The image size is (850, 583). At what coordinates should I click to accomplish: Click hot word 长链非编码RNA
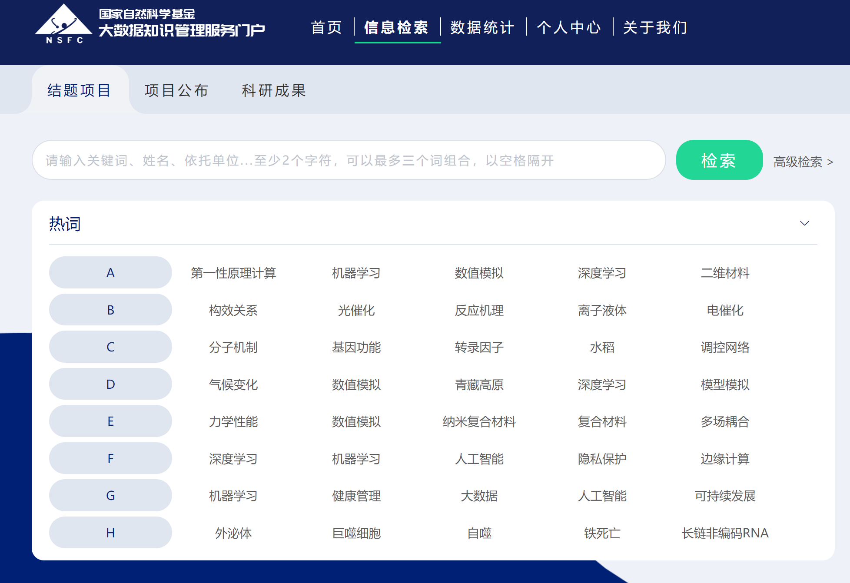click(725, 533)
